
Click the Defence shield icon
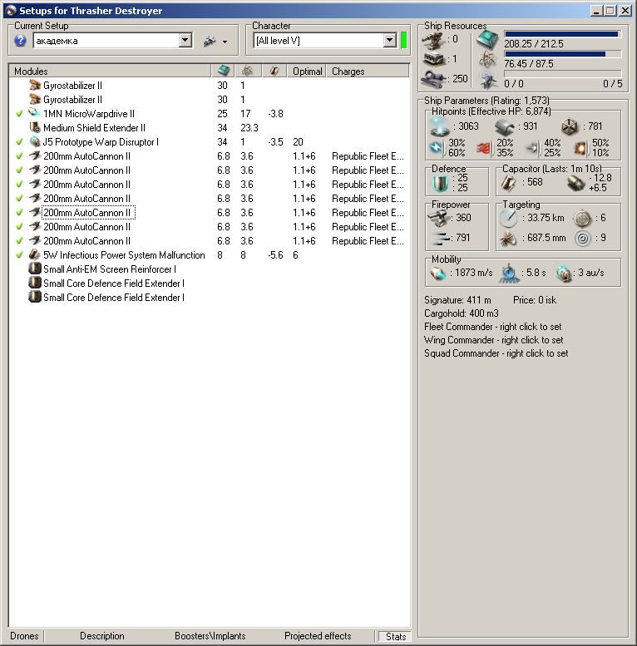click(x=440, y=183)
